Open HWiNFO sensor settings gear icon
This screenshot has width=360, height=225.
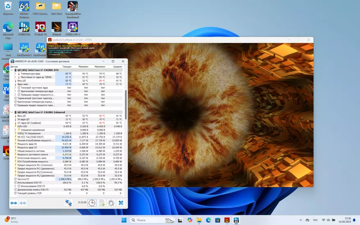[x=111, y=203]
